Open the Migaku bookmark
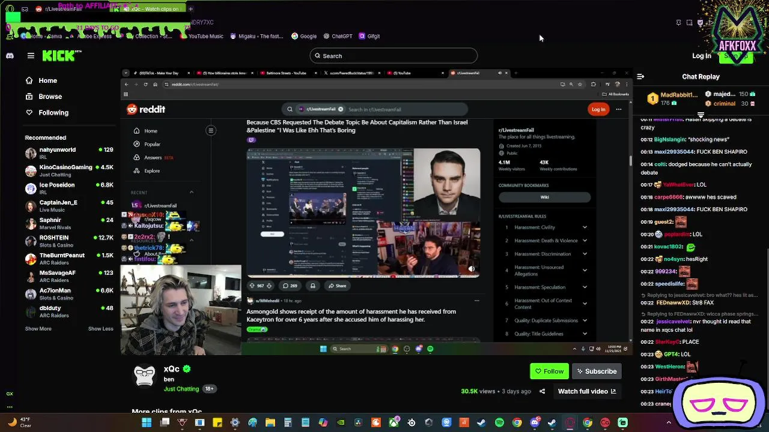The image size is (769, 432). [x=257, y=36]
